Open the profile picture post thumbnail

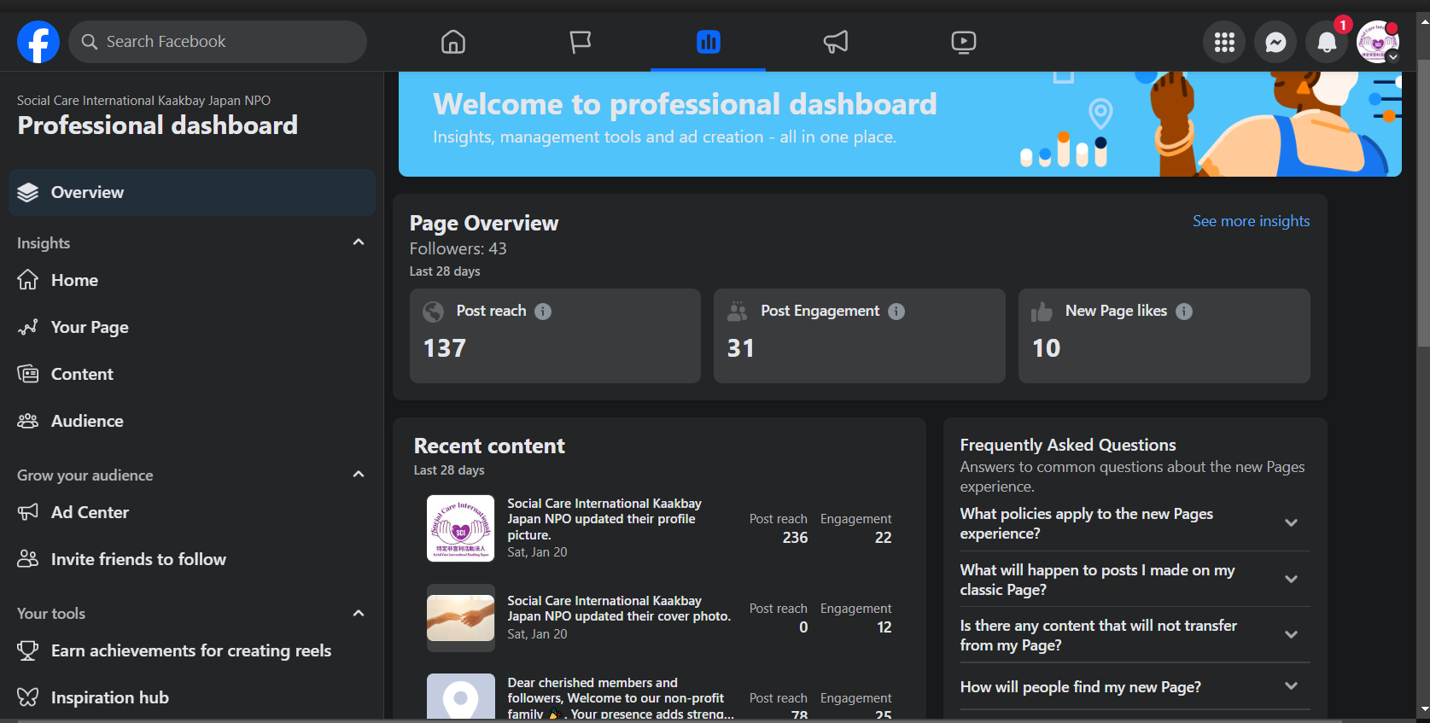pos(461,528)
